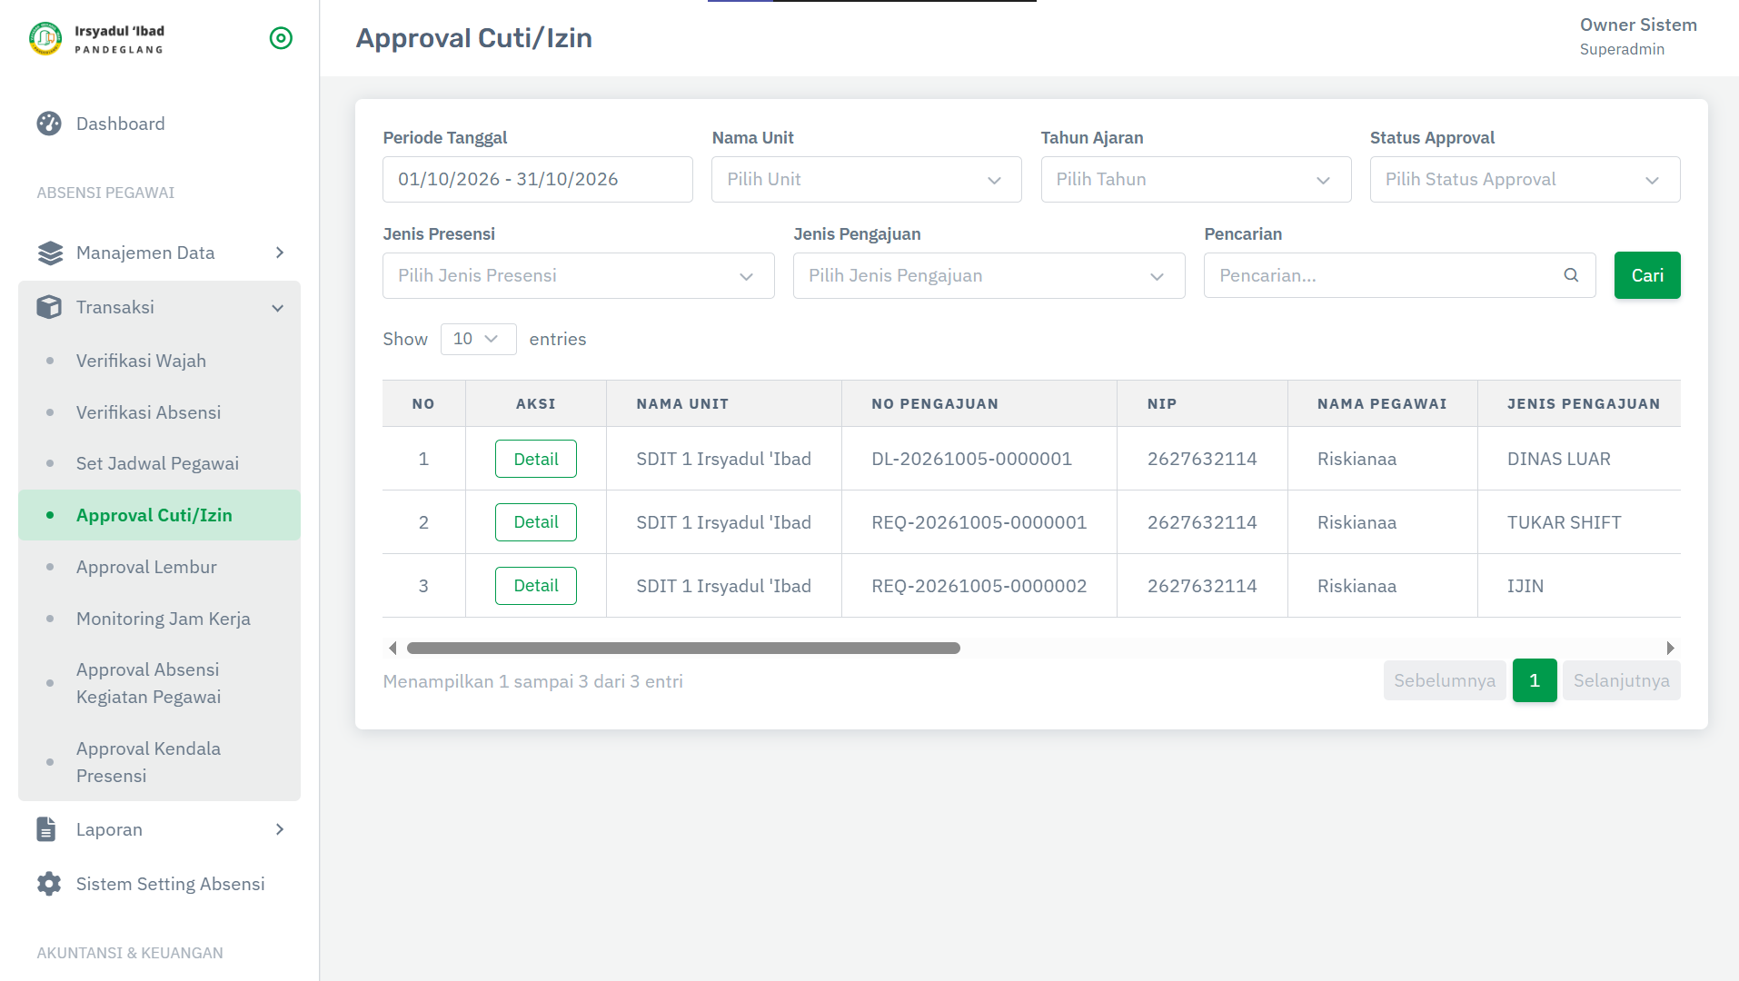The image size is (1739, 981).
Task: Click the Irsyadul 'Ibad logo icon
Action: pos(45,38)
